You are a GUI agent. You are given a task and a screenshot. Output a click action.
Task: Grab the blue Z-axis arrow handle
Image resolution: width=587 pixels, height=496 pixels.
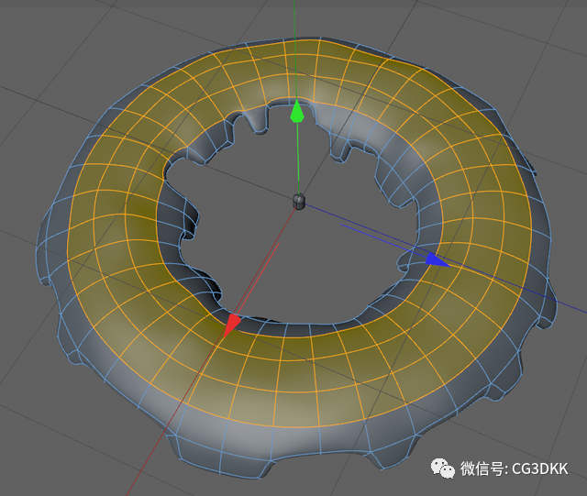click(x=437, y=259)
